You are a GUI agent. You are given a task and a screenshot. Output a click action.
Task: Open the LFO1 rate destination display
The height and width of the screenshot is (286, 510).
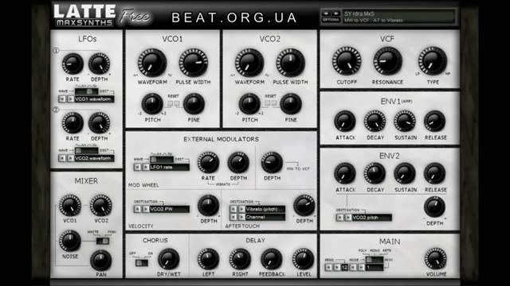coord(170,167)
